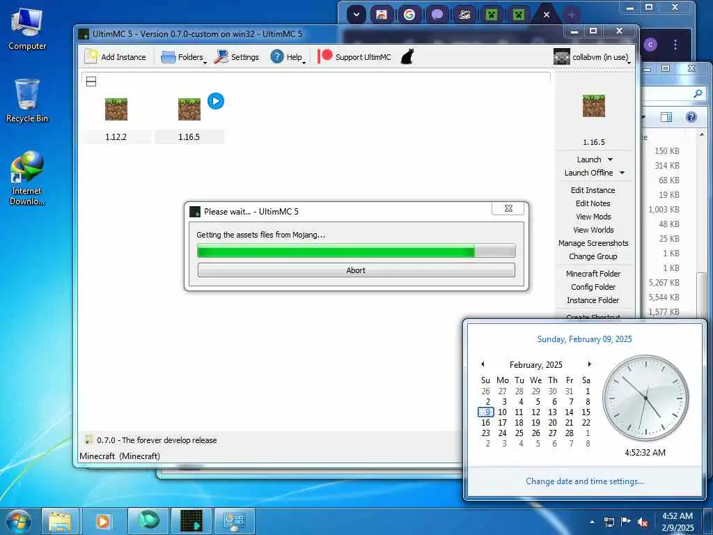Show hidden system tray icons
Screen dimensions: 713x535
[592, 522]
